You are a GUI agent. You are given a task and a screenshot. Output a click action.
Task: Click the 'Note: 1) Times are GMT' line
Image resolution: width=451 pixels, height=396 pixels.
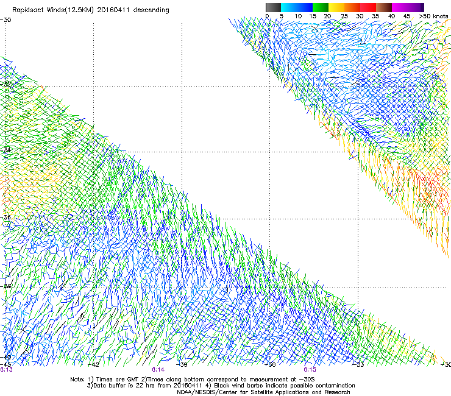click(x=193, y=380)
